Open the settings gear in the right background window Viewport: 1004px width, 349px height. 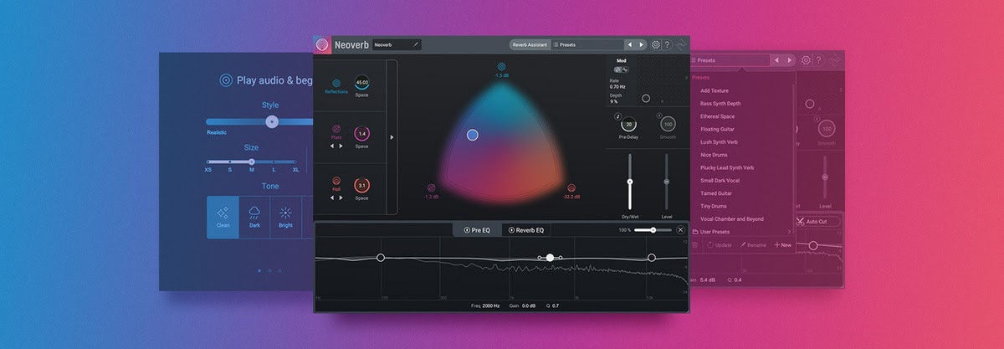[x=806, y=60]
